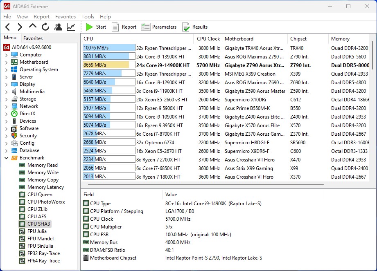Click the Refresh icon in toolbar
377x271 pixels.
(x=45, y=27)
